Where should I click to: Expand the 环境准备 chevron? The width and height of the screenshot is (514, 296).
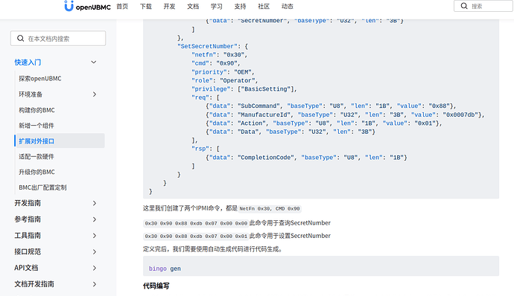point(95,94)
